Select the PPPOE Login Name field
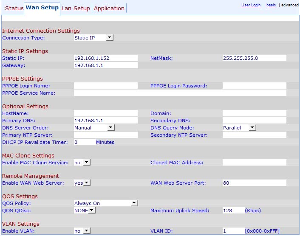300x236 pixels. click(x=105, y=86)
